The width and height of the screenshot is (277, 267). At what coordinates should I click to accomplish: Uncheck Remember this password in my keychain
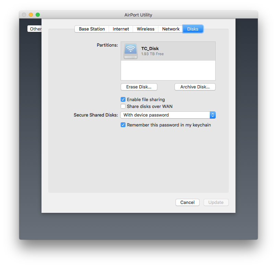(x=123, y=125)
